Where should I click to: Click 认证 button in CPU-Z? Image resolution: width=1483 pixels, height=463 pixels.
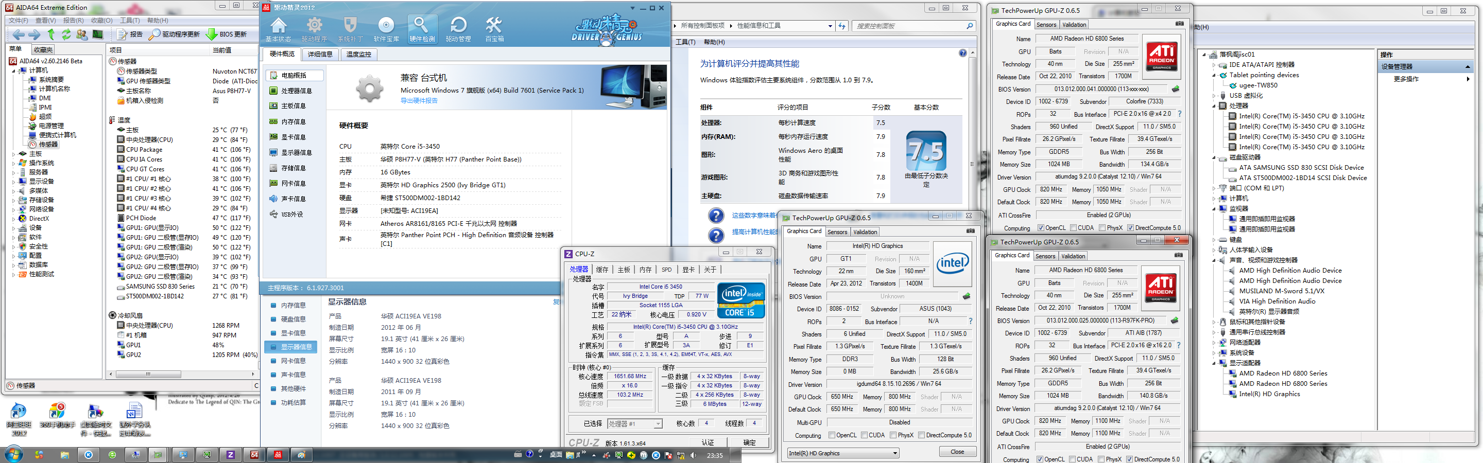708,443
